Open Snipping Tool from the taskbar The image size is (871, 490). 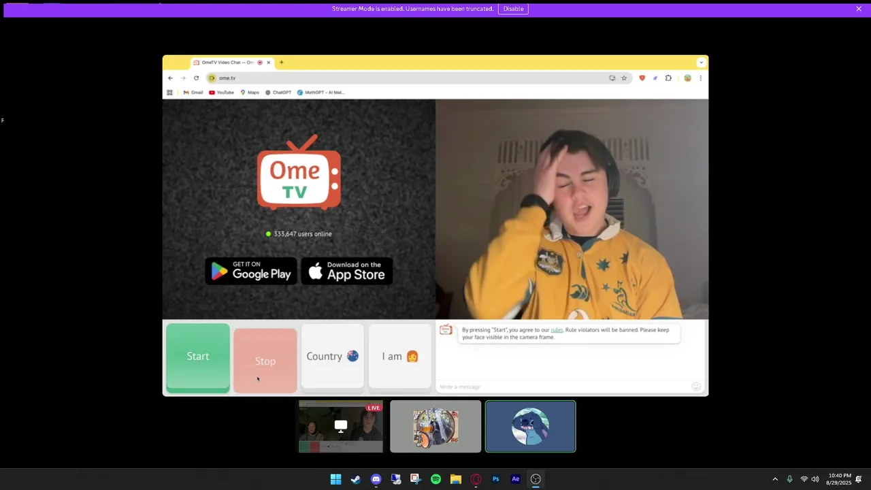(416, 479)
